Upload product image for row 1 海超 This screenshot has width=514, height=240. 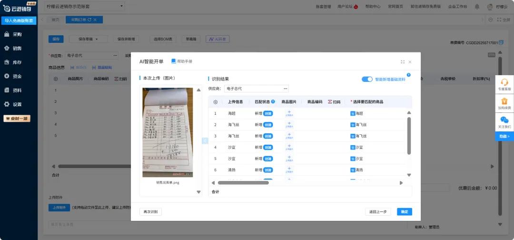tap(289, 113)
